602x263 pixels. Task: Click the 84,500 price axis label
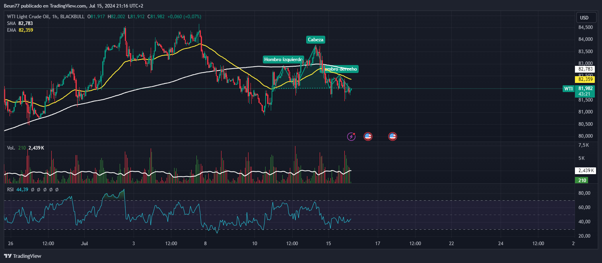pyautogui.click(x=586, y=27)
